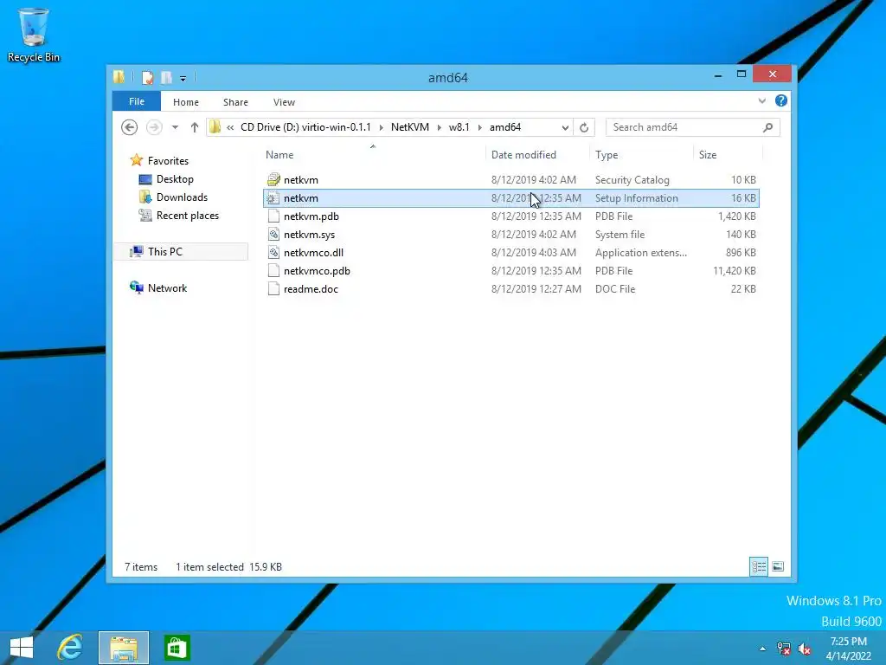Open Recent places in the navigation pane
Image resolution: width=886 pixels, height=665 pixels.
188,216
